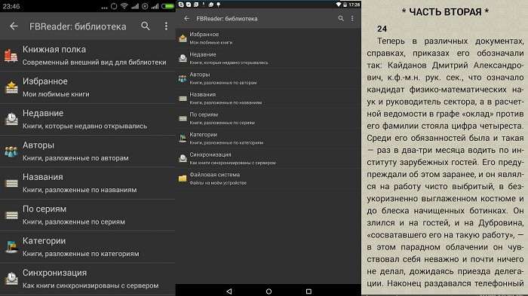The width and height of the screenshot is (528, 296).
Task: Tap Android recent apps square button
Action: point(309,291)
